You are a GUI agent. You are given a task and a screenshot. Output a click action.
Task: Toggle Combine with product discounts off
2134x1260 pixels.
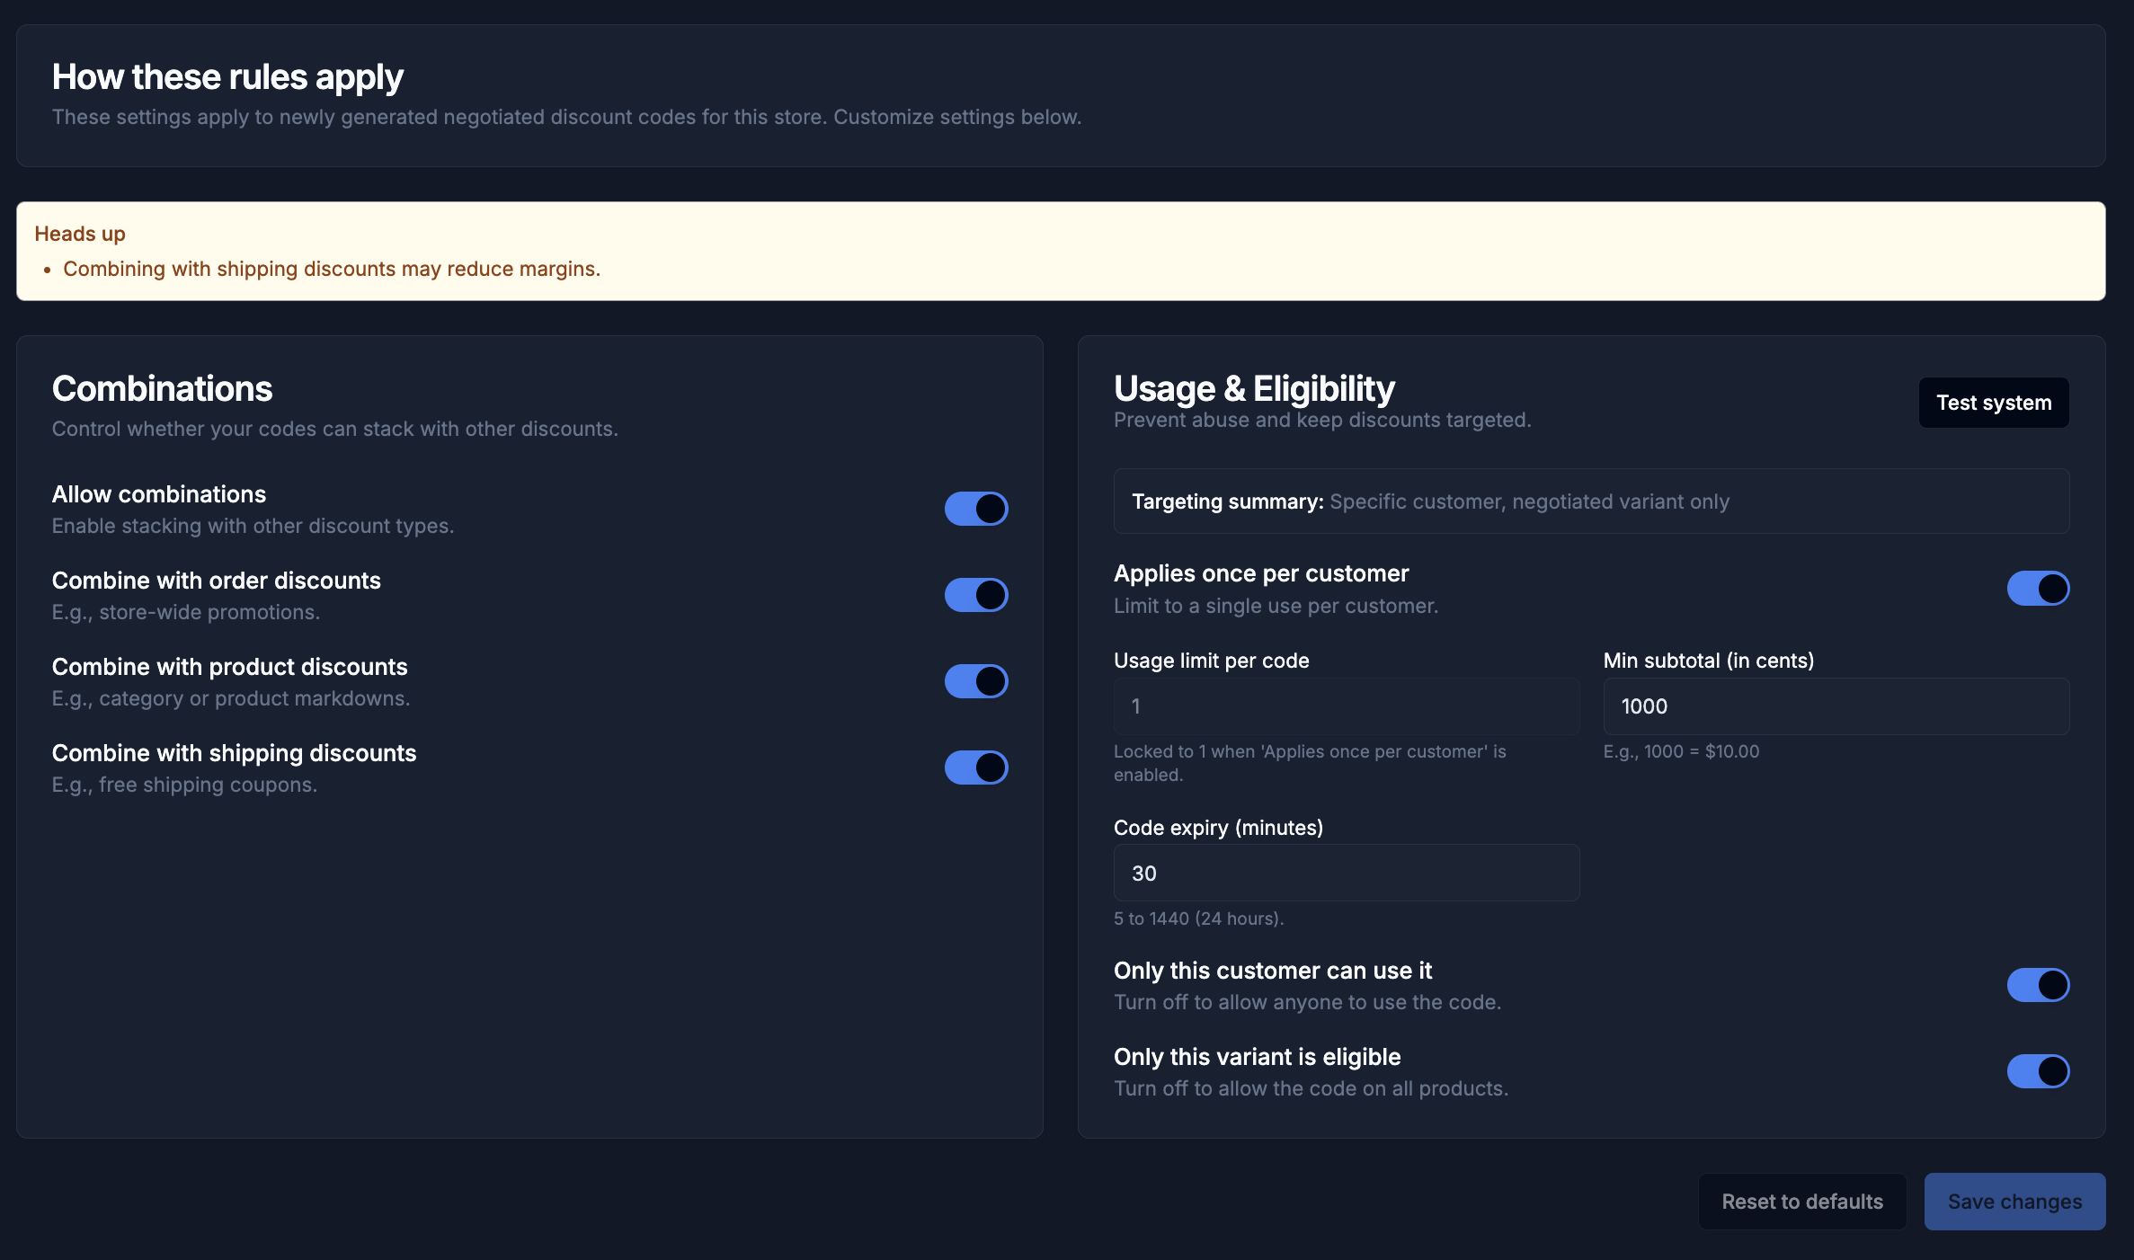tap(976, 680)
